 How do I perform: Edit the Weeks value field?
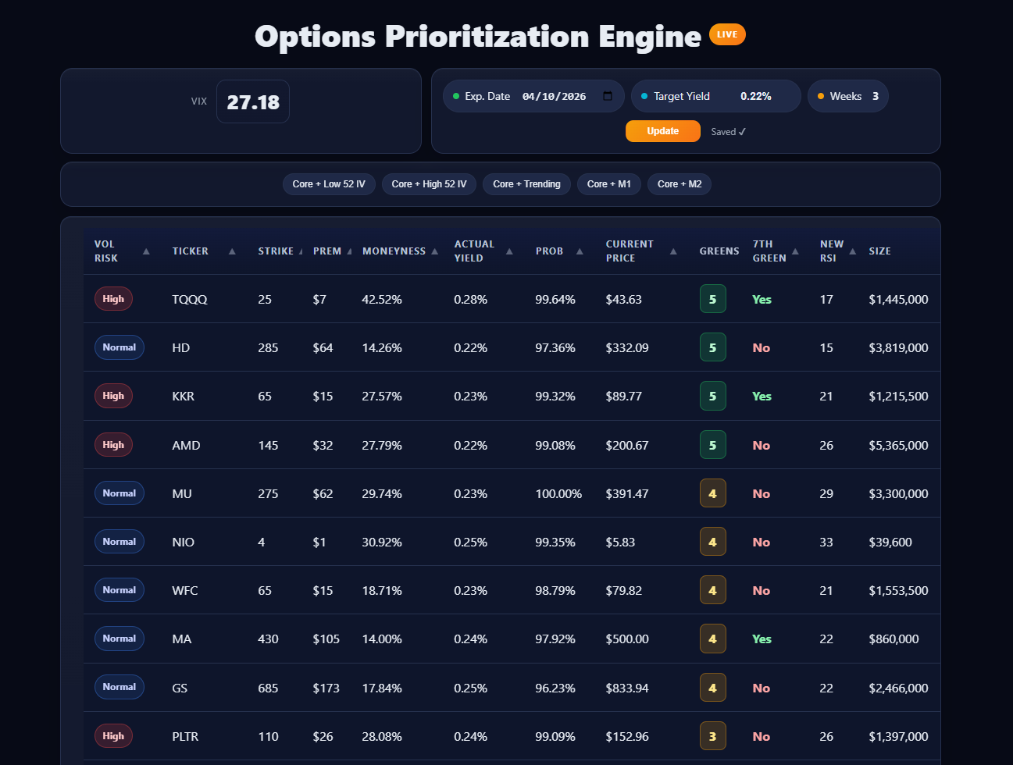point(875,96)
